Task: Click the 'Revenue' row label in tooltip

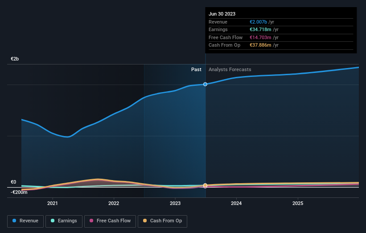Action: (x=218, y=22)
